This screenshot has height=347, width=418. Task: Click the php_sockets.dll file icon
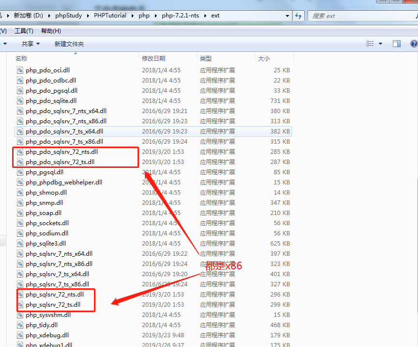(x=20, y=223)
